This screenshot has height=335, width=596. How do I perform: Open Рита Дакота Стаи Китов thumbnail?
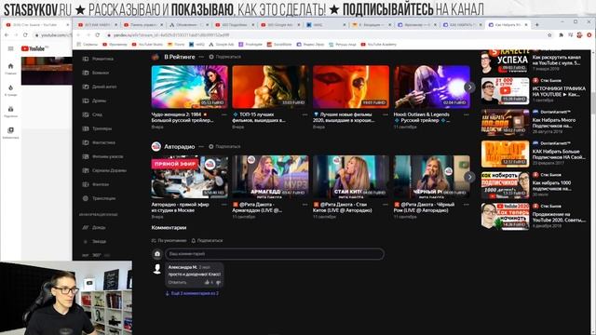(x=351, y=177)
